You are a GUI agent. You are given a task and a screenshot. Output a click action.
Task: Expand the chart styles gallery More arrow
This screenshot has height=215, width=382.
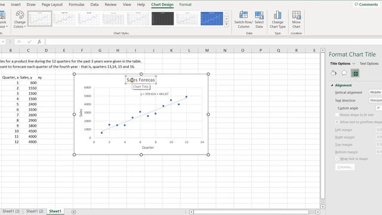227,24
